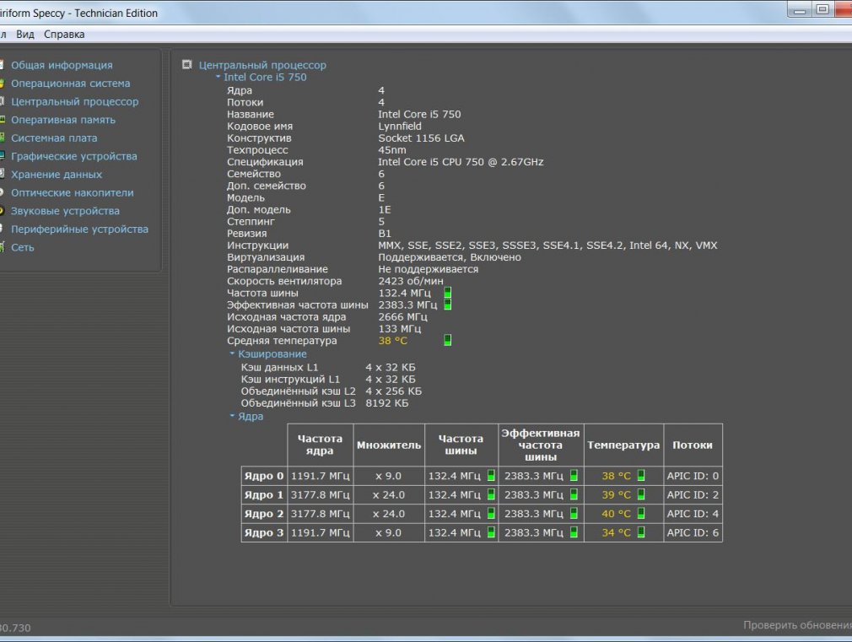Viewport: 852px width, 642px height.
Task: Click the 38 °C average temperature value
Action: (393, 341)
